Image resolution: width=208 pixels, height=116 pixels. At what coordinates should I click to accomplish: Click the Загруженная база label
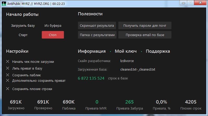[92, 70]
